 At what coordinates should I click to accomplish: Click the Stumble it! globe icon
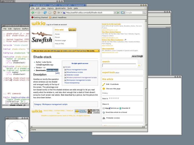(x=120, y=108)
